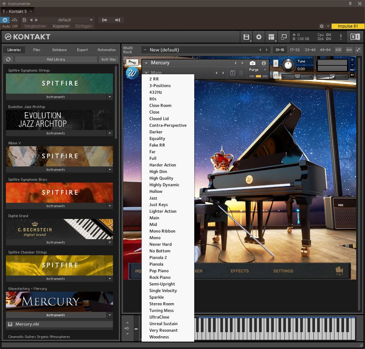Screen dimensions: 365x349
Task: Mute the Mercury instrument with M
Action: pos(276,75)
